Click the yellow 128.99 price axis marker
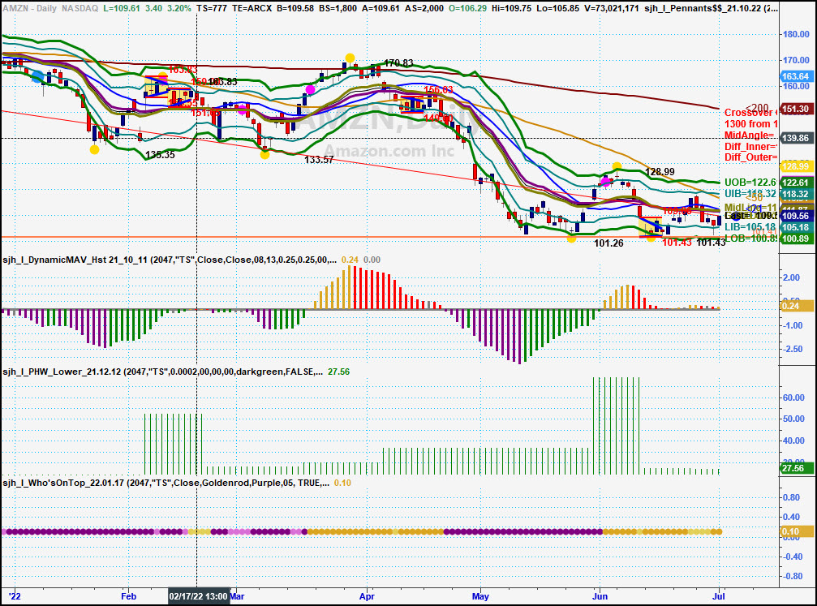The height and width of the screenshot is (606, 817). (796, 166)
